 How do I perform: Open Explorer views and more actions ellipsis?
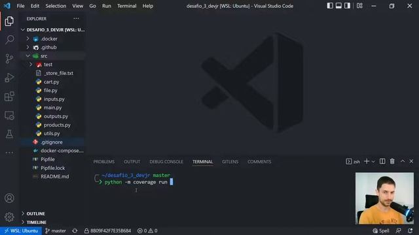76,18
